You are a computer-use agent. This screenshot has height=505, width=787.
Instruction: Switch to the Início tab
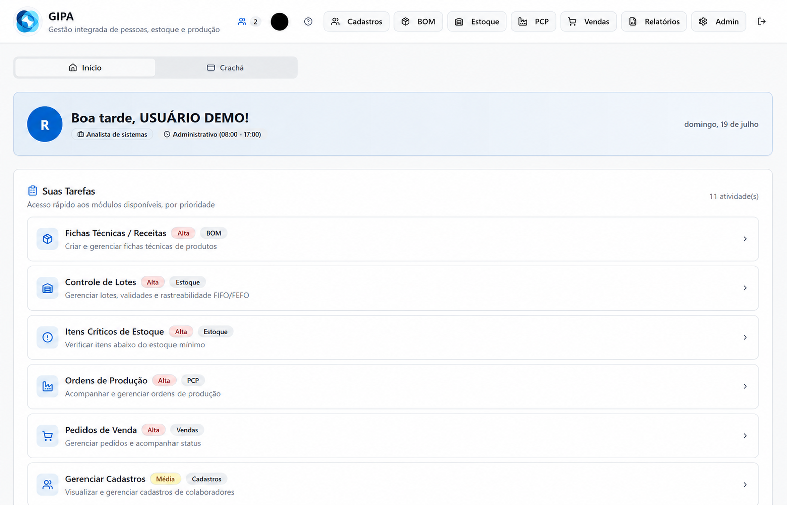coord(85,68)
